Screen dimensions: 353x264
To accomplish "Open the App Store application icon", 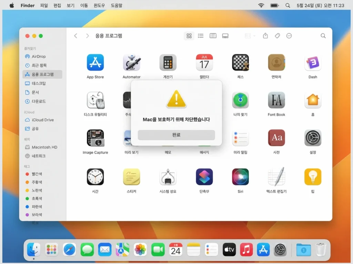I will point(95,63).
